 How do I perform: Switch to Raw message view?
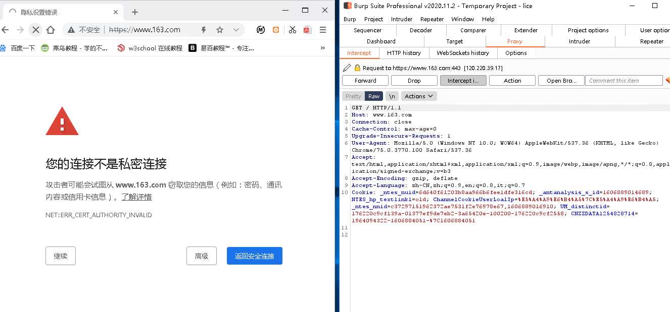tap(374, 96)
